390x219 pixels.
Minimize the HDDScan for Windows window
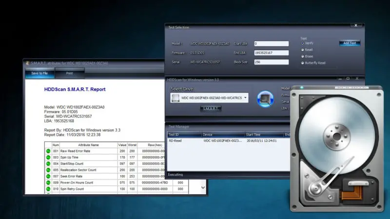[x=340, y=79]
